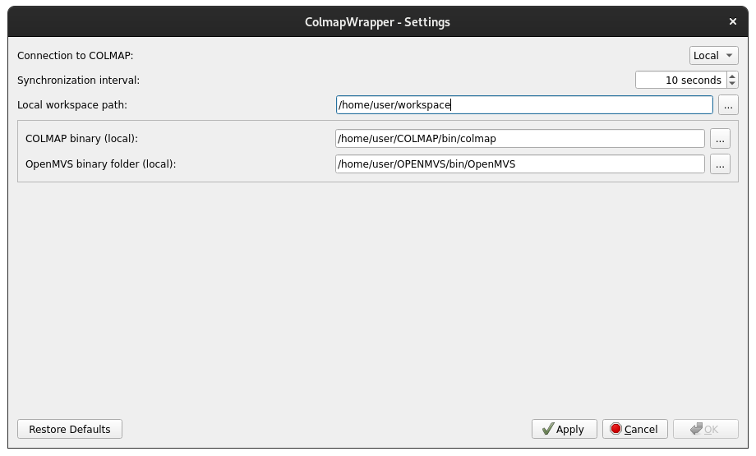756x456 pixels.
Task: Click the 'COLMAP binary (local):' label
Action: (82, 139)
